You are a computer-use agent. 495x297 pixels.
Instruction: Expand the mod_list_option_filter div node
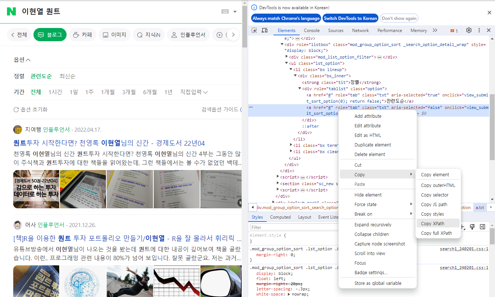click(x=287, y=57)
